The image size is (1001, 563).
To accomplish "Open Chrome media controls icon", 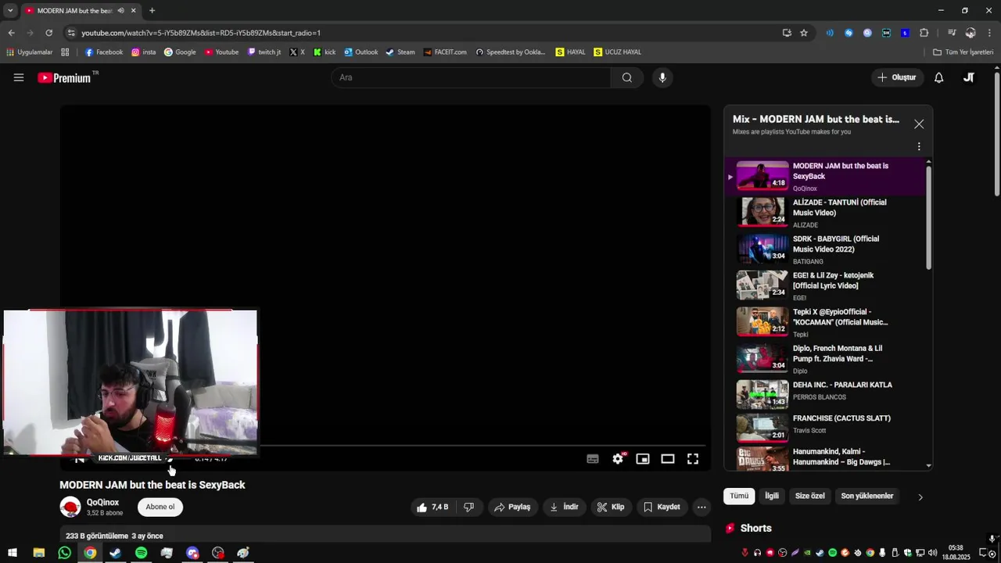I will tap(952, 33).
